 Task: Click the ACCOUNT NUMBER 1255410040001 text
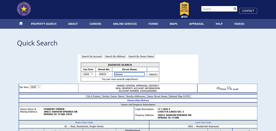[x=138, y=91]
